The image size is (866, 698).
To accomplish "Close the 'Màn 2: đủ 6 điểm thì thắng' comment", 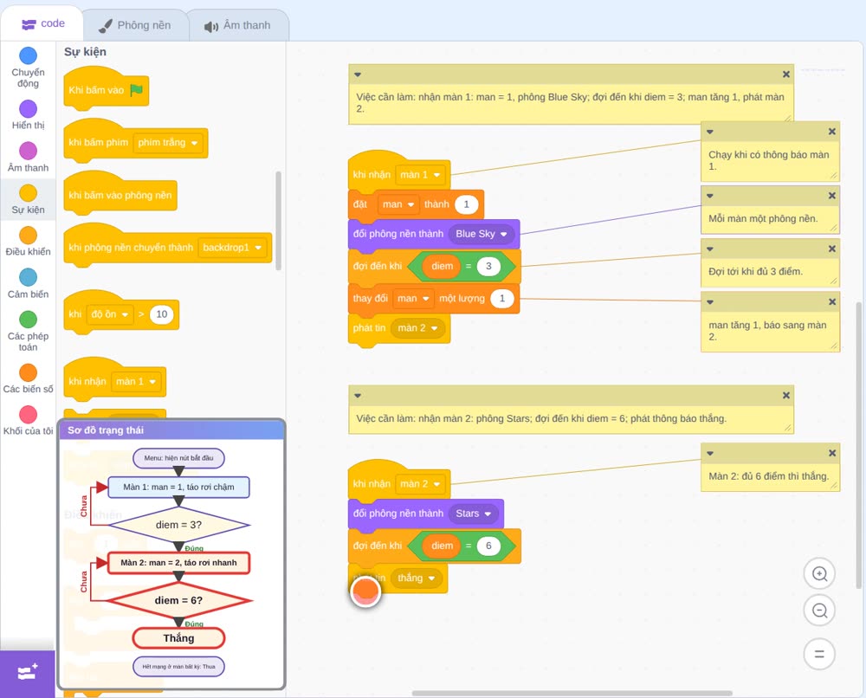I will coord(831,453).
